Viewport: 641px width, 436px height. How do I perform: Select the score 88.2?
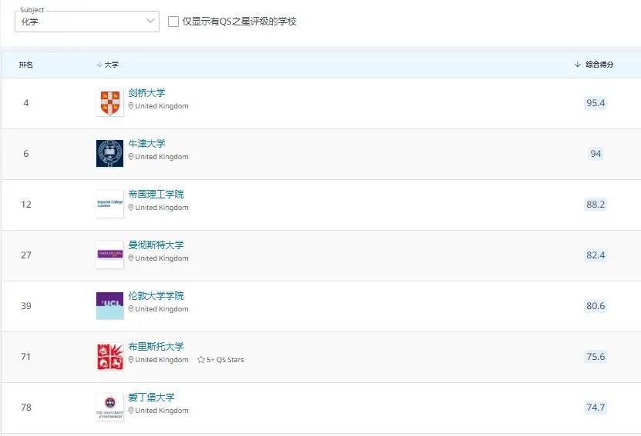596,205
